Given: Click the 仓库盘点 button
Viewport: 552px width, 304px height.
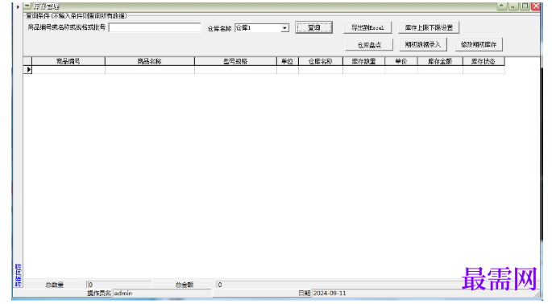Looking at the screenshot, I should tap(369, 45).
